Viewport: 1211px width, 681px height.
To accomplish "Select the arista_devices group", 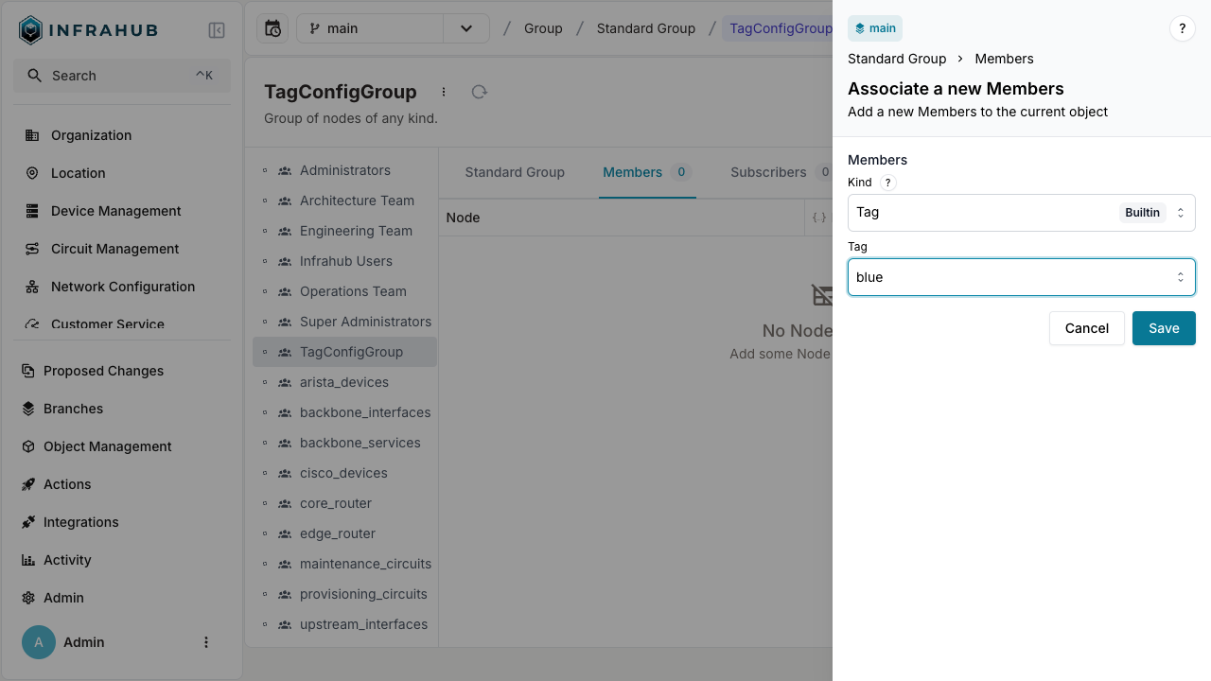I will click(343, 382).
